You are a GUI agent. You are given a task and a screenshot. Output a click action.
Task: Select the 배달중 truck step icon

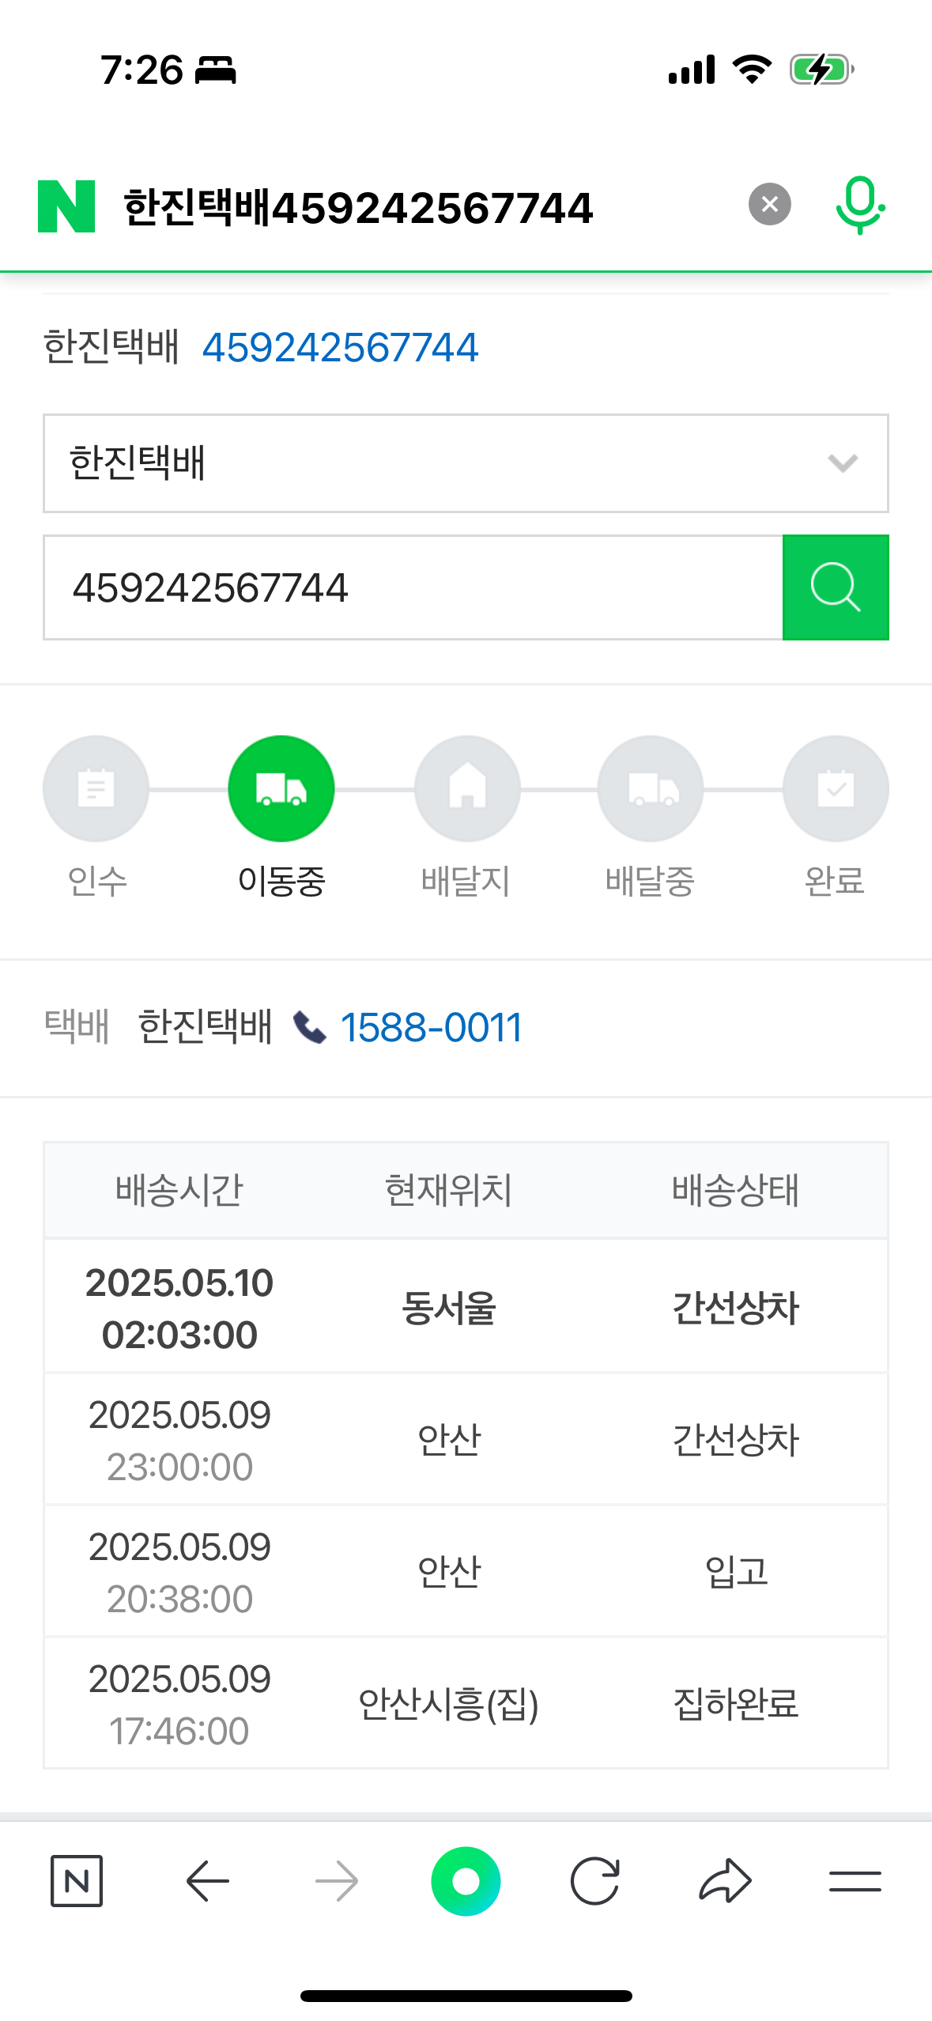tap(651, 789)
